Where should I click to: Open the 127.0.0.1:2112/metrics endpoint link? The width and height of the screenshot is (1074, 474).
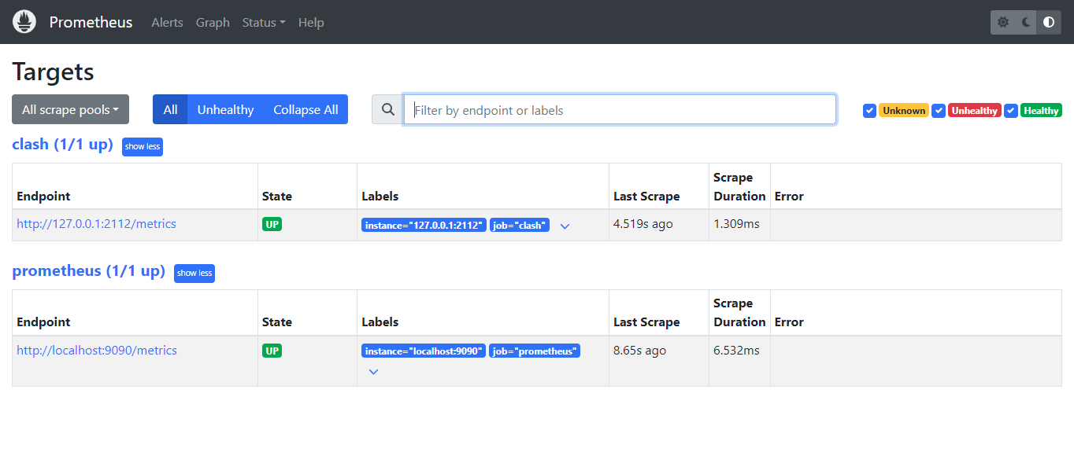tap(96, 224)
